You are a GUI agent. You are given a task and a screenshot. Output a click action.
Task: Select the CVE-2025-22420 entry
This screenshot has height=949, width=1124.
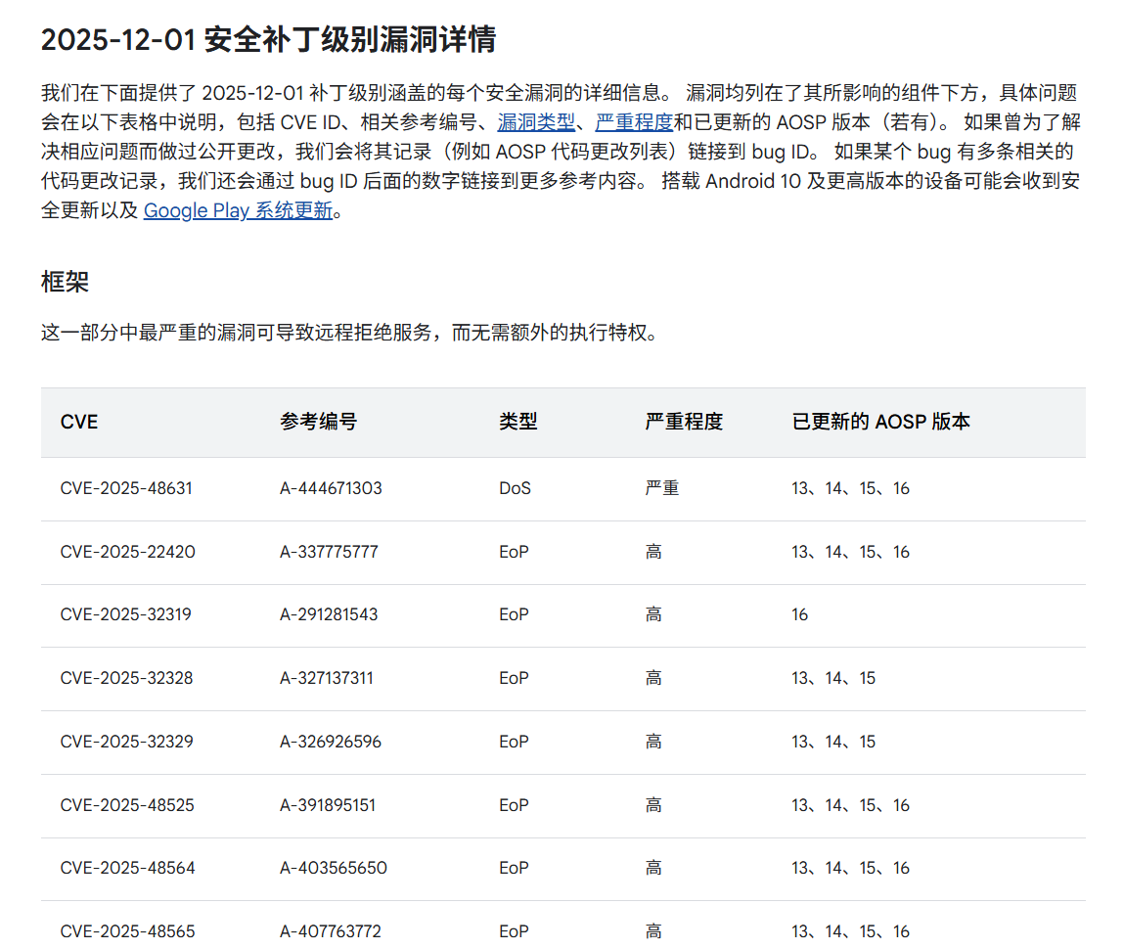[127, 552]
